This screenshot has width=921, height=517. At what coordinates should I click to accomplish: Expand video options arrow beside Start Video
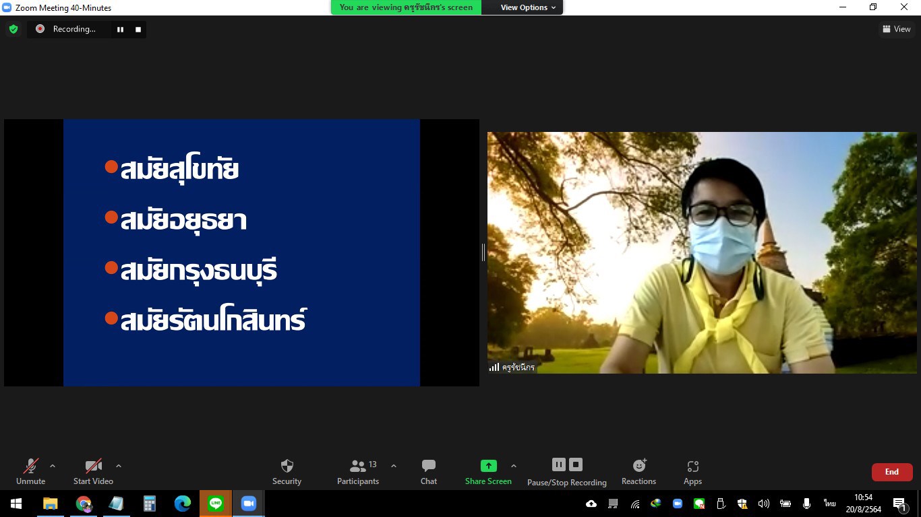coord(119,466)
